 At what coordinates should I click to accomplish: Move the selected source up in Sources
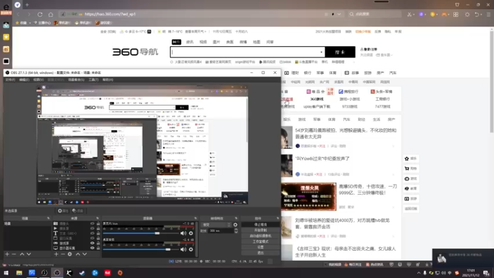click(78, 254)
